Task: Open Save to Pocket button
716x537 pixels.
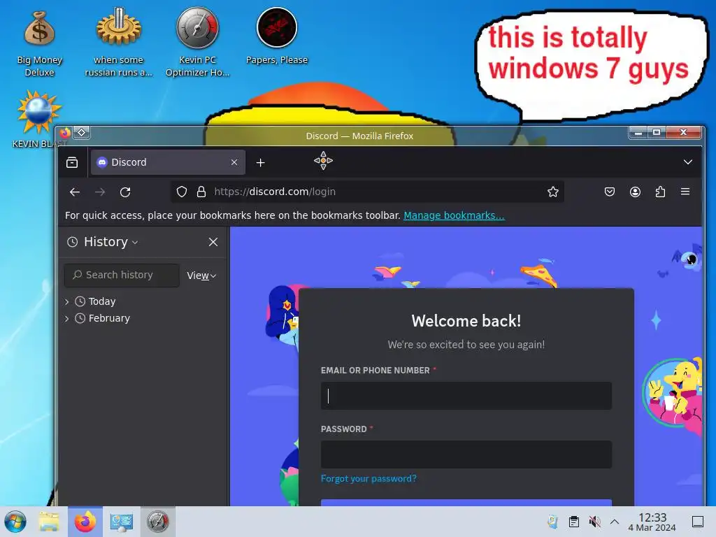Action: click(610, 192)
